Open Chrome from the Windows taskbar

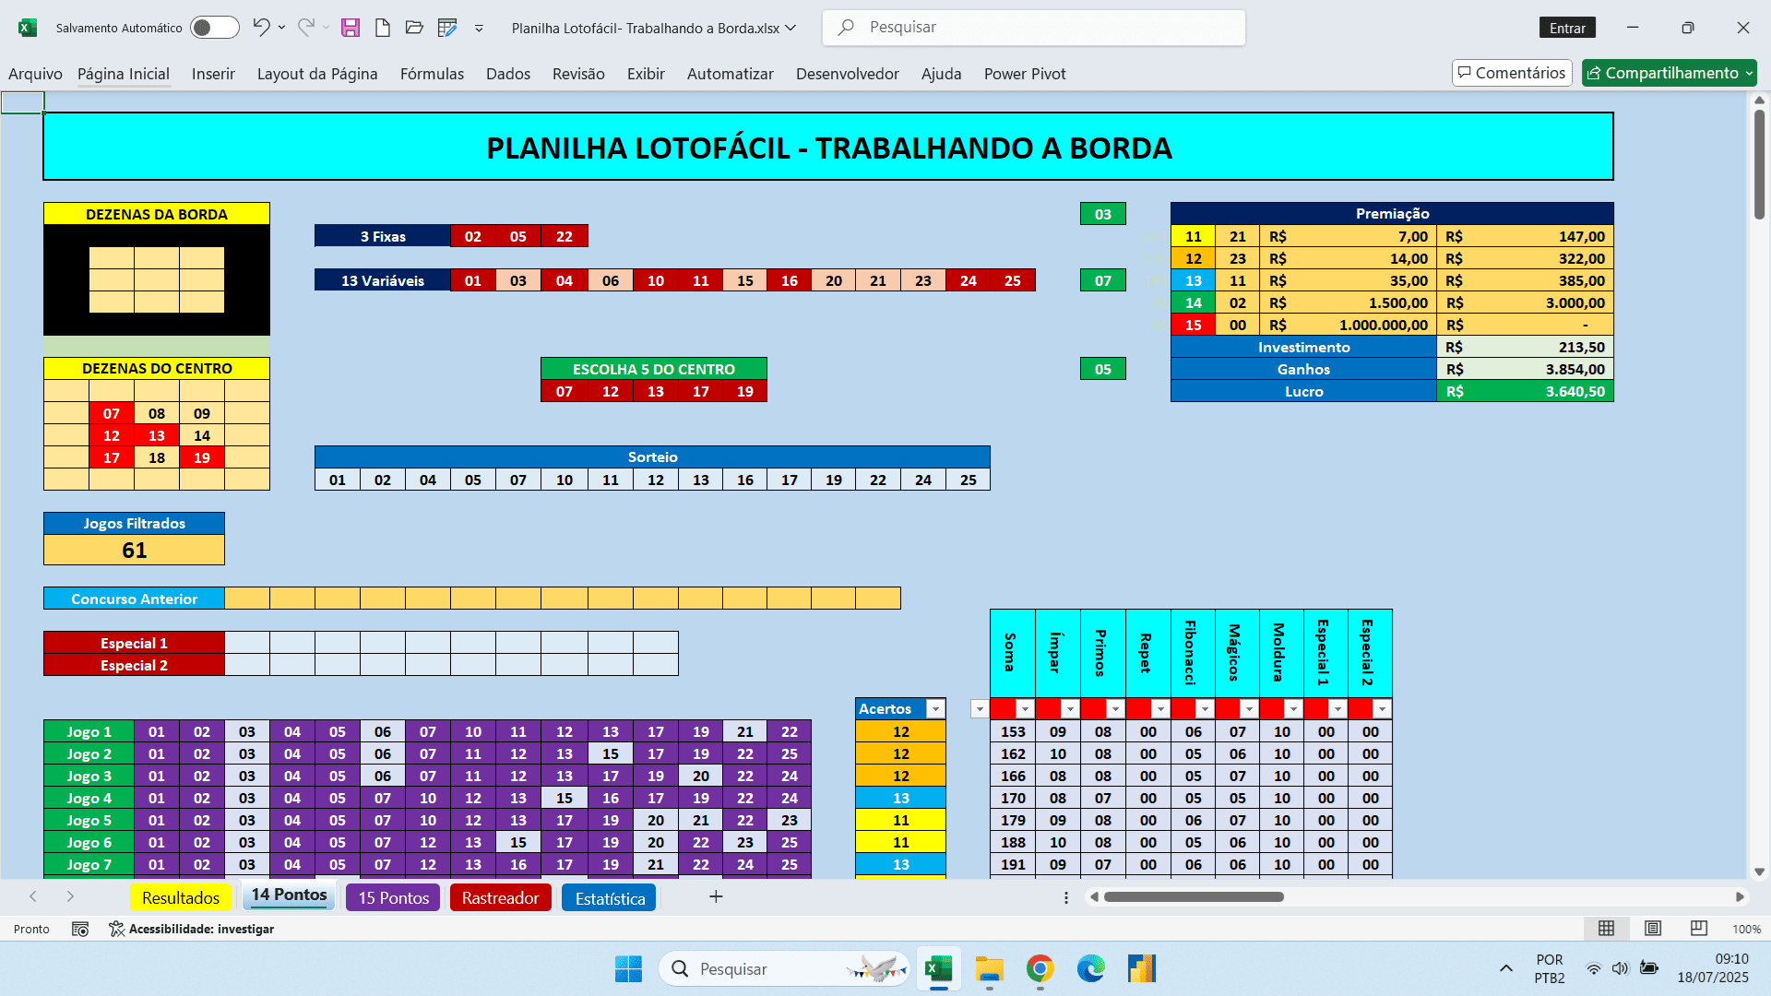pyautogui.click(x=1040, y=968)
